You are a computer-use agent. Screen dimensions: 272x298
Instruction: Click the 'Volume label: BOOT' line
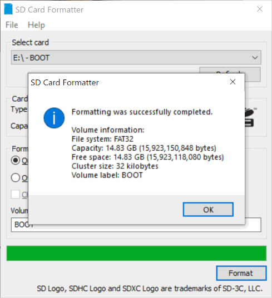107,175
